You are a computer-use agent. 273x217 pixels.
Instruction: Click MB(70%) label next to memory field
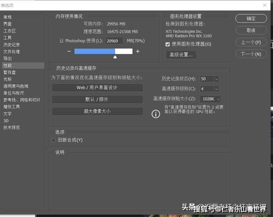[136, 41]
